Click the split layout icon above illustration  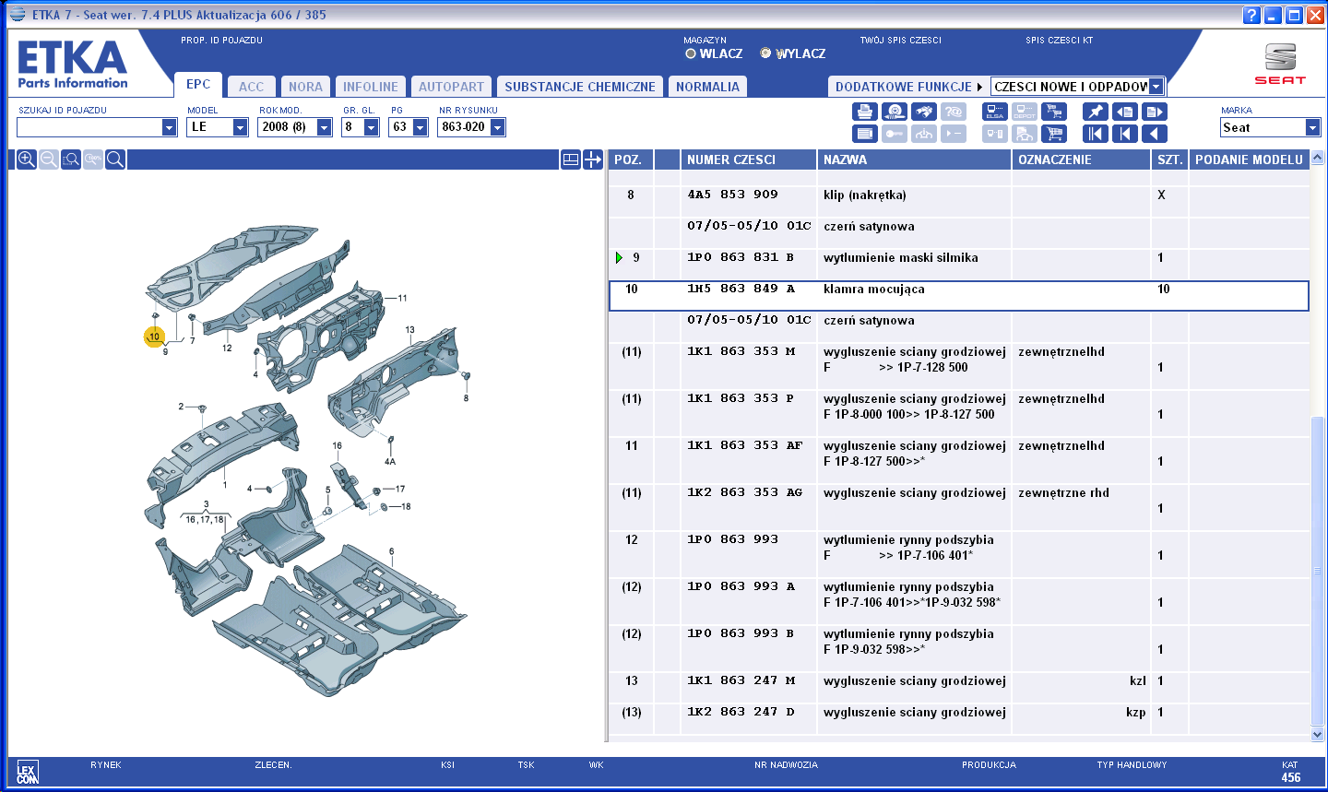click(x=571, y=160)
